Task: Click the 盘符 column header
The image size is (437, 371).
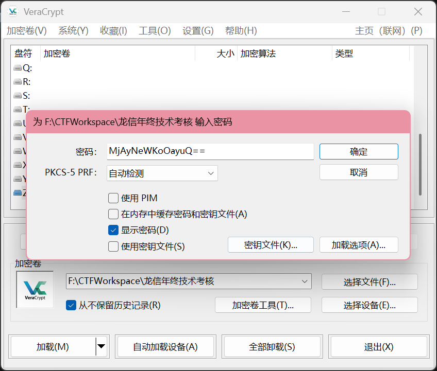Action: 26,53
